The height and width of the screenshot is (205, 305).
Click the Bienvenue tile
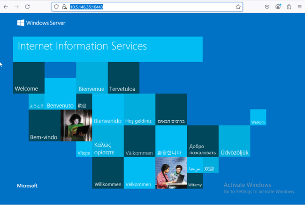[92, 78]
